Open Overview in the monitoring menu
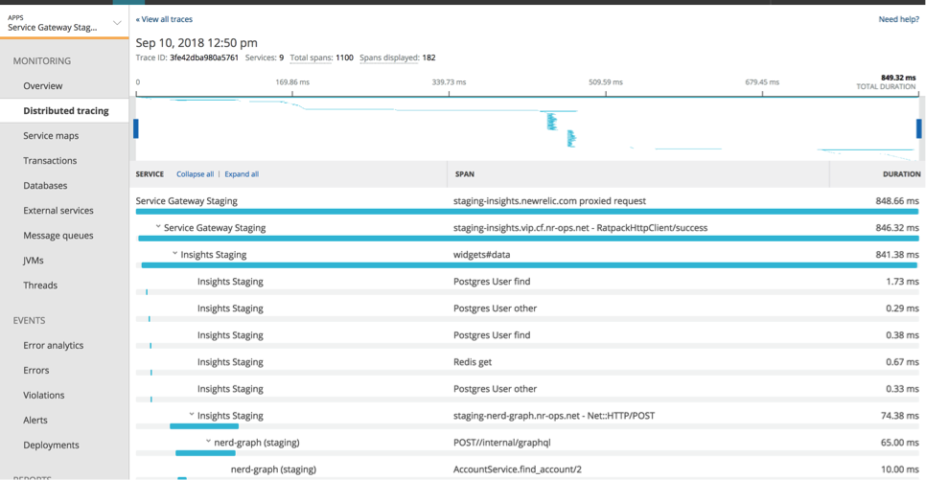 (x=42, y=85)
